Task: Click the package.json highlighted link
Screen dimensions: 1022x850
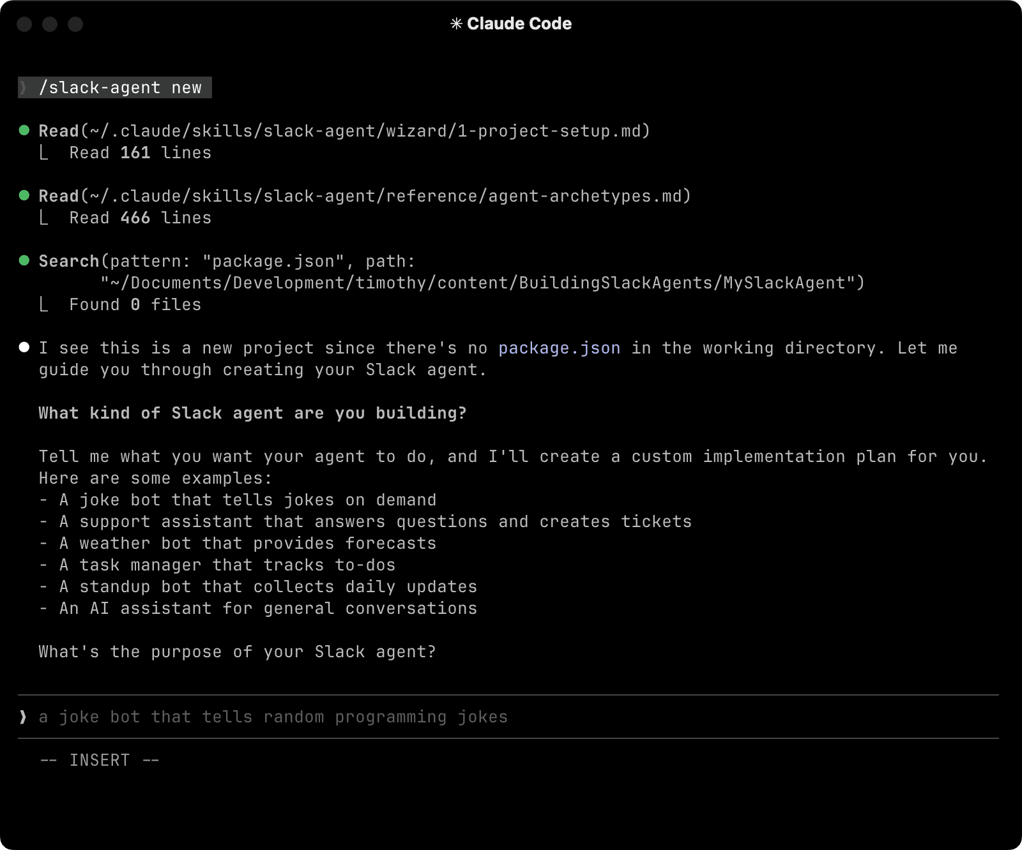Action: click(559, 348)
